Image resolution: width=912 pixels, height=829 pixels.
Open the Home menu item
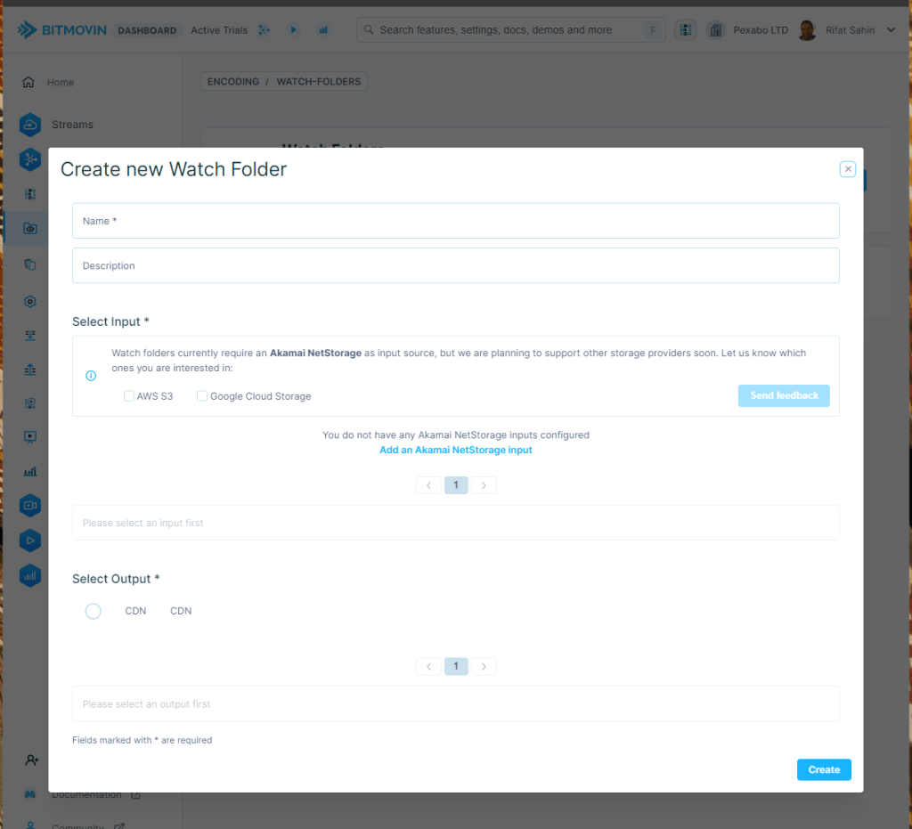click(61, 82)
